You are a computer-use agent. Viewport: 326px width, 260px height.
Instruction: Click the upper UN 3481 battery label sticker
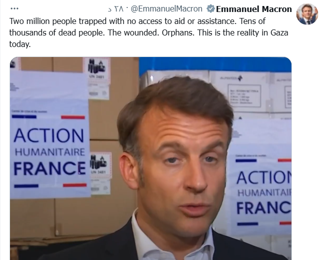point(97,78)
